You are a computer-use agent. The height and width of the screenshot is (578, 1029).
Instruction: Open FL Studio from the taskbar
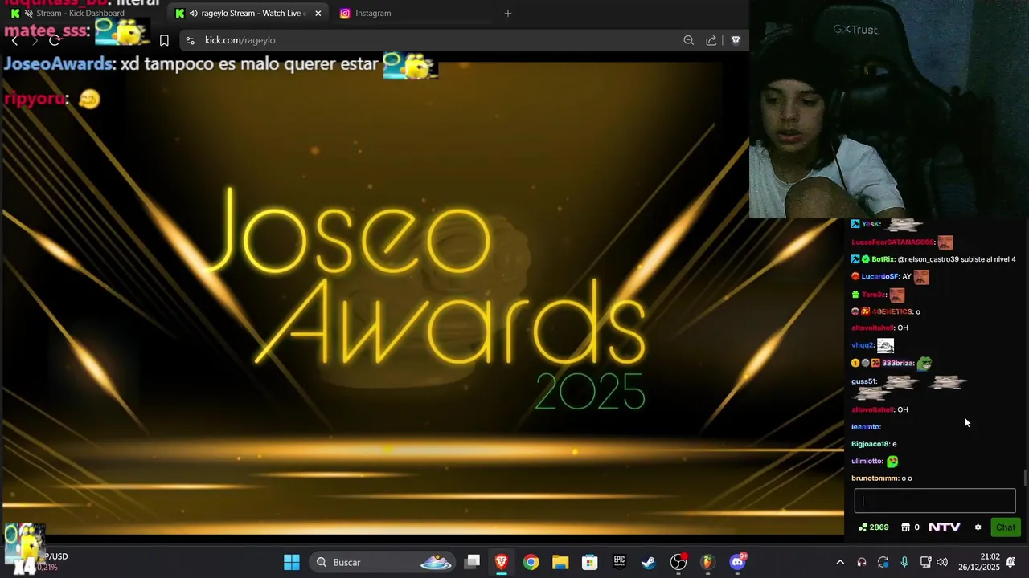[707, 562]
